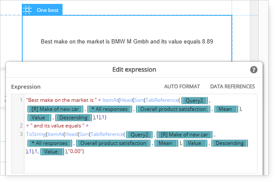
Task: Click the Best make on the market result text
Action: [x=127, y=41]
